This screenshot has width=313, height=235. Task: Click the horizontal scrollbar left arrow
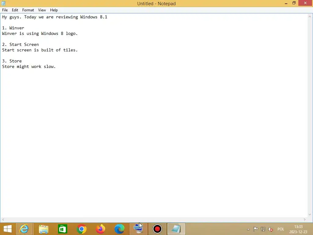coord(3,220)
